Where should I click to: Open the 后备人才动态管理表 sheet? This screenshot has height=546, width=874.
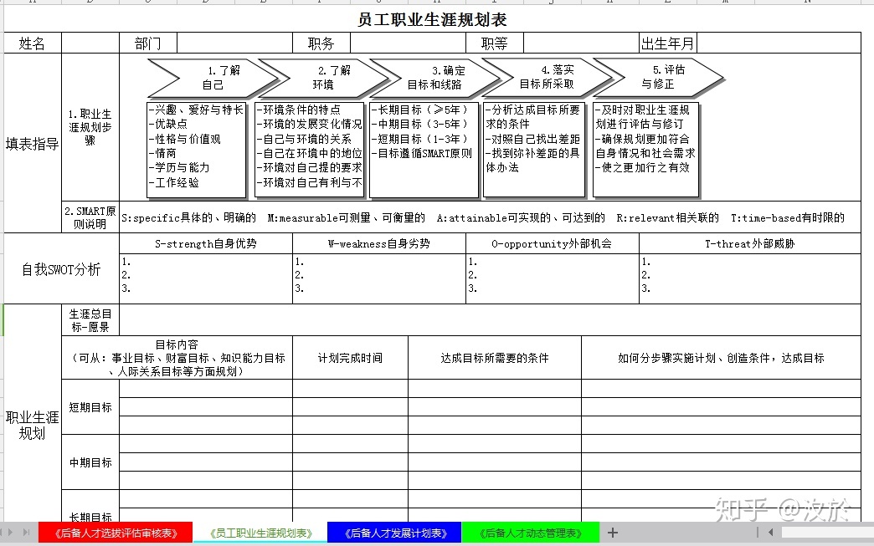pos(532,533)
